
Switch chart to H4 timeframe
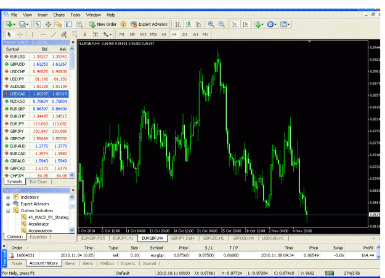(x=174, y=34)
